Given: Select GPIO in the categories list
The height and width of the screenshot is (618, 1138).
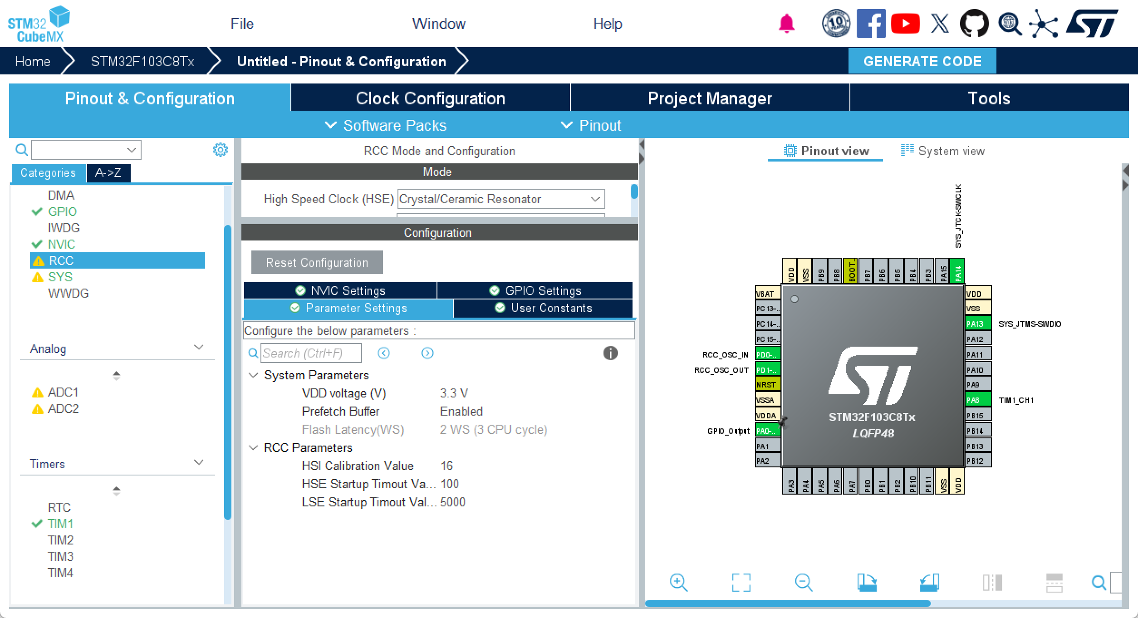Looking at the screenshot, I should (62, 211).
